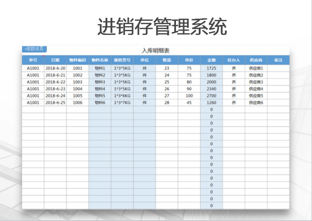
Task: Select the 供应商 column header
Action: coord(256,60)
